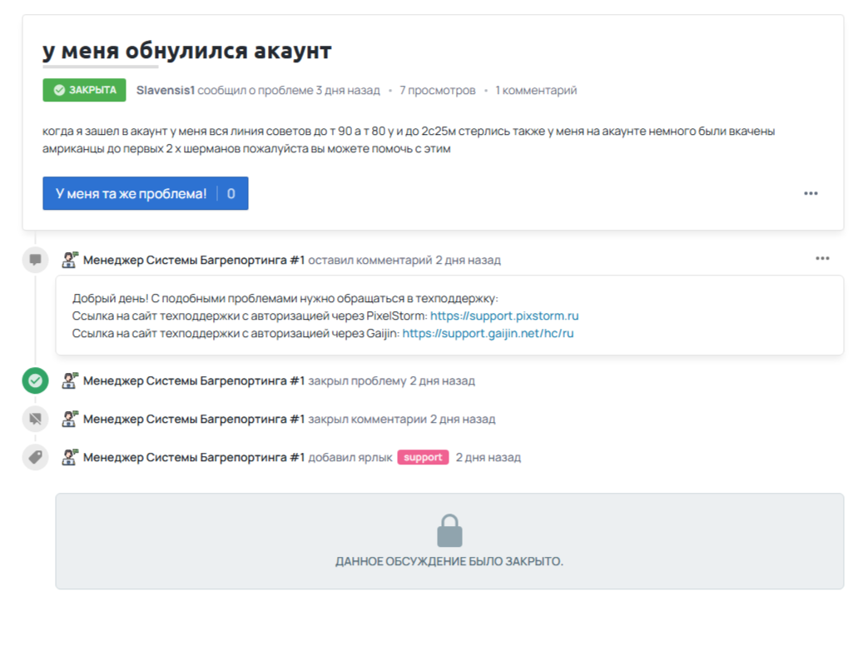Open the support.pixstorm.ru link
The image size is (863, 646).
(x=504, y=316)
